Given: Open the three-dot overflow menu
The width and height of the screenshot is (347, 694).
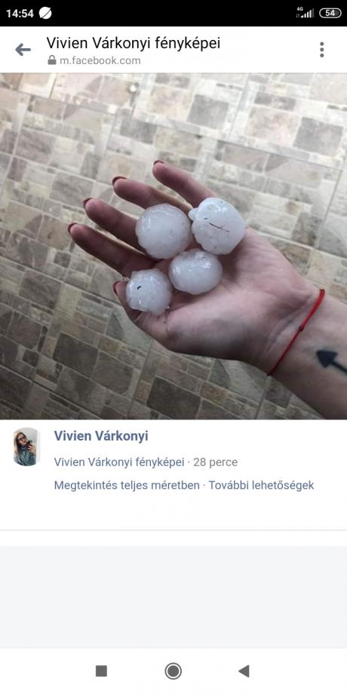Looking at the screenshot, I should point(322,50).
